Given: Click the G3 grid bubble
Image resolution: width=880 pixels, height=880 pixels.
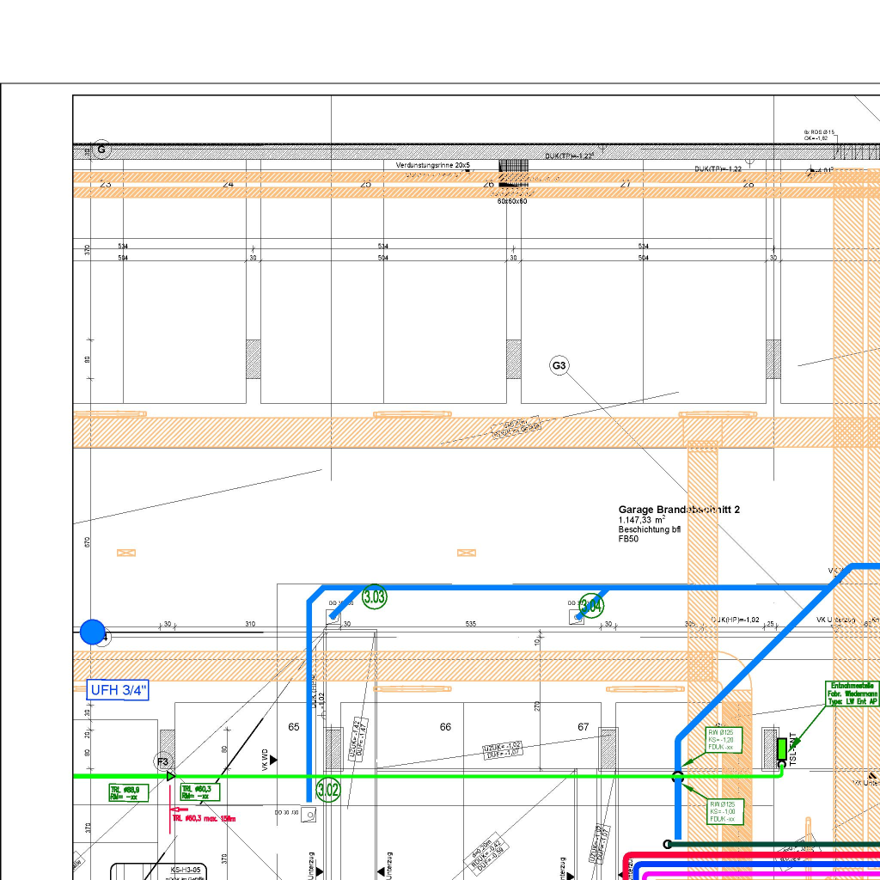Looking at the screenshot, I should [559, 366].
